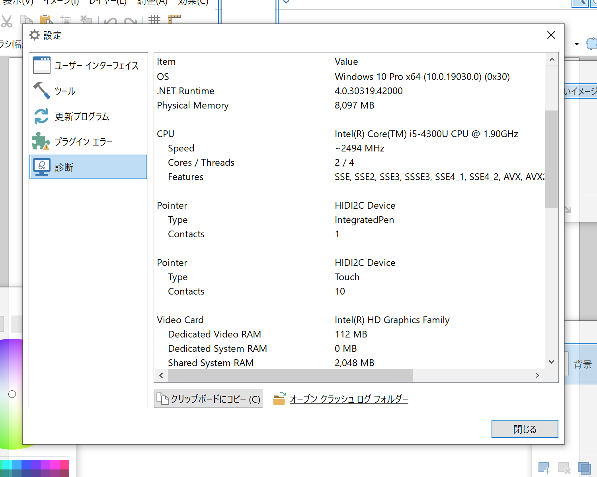Click the Cut scissors icon in the toolbar
Image resolution: width=597 pixels, height=477 pixels.
(x=7, y=20)
